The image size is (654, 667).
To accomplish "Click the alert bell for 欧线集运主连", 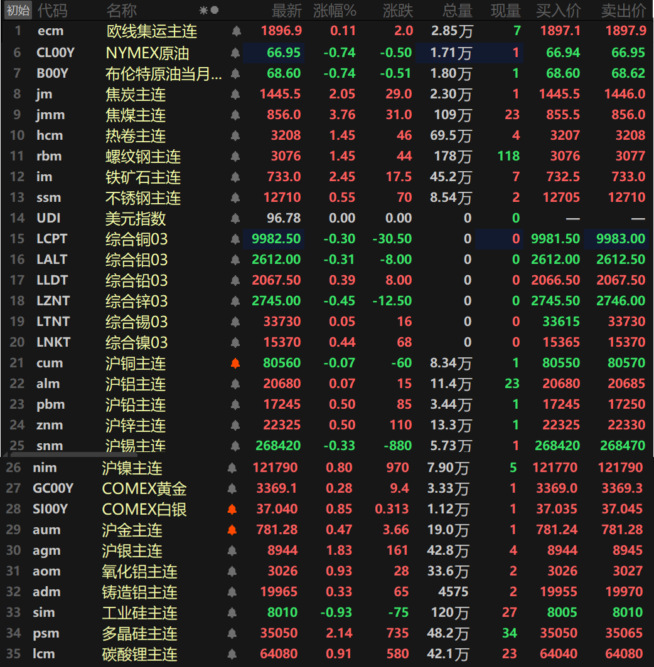I will click(236, 31).
